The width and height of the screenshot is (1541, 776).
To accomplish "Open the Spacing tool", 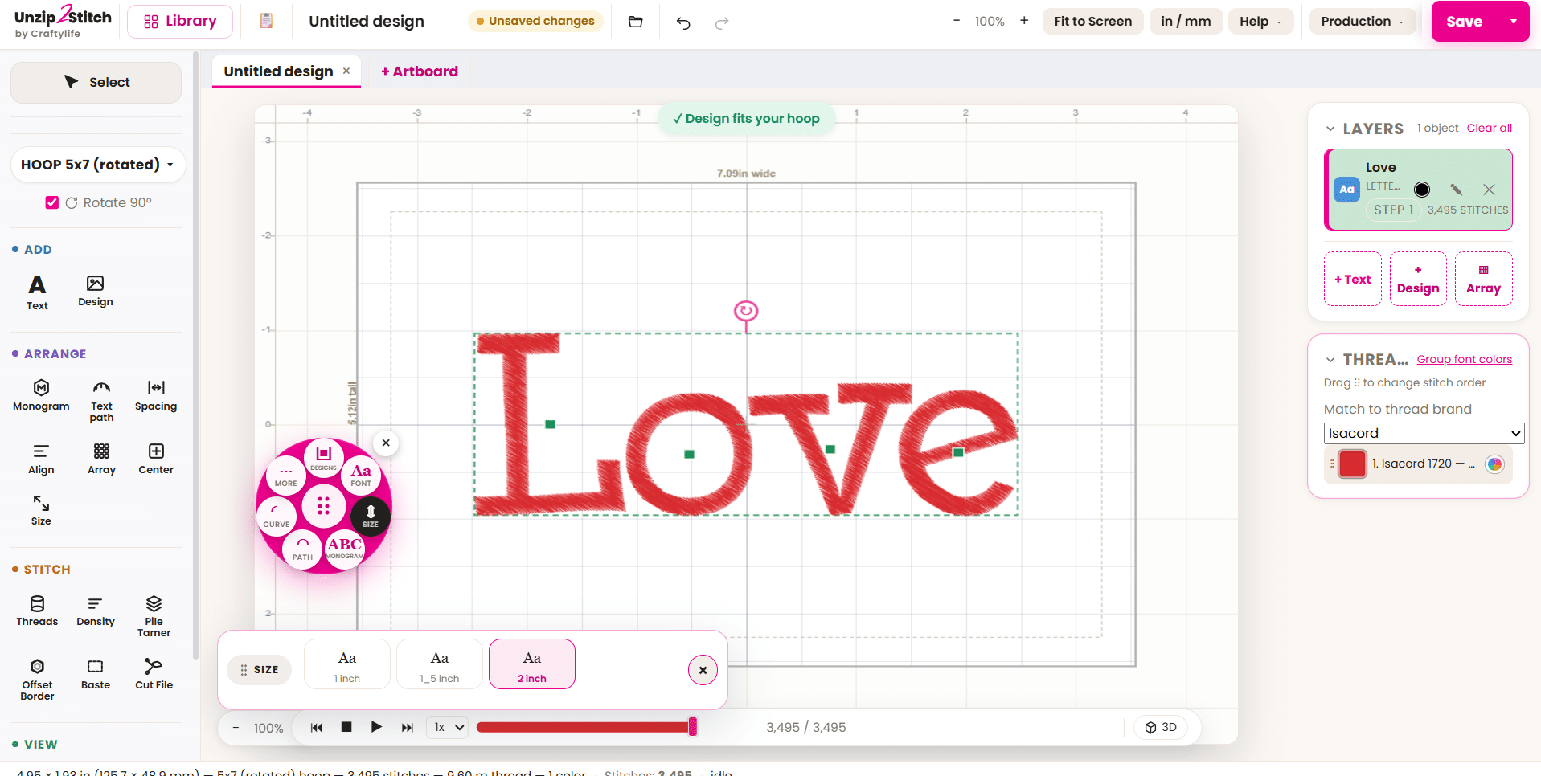I will (156, 396).
